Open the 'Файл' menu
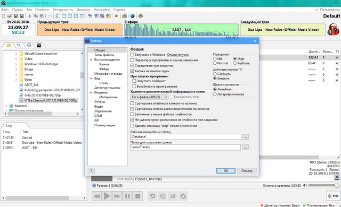The image size is (341, 207). tap(5, 10)
